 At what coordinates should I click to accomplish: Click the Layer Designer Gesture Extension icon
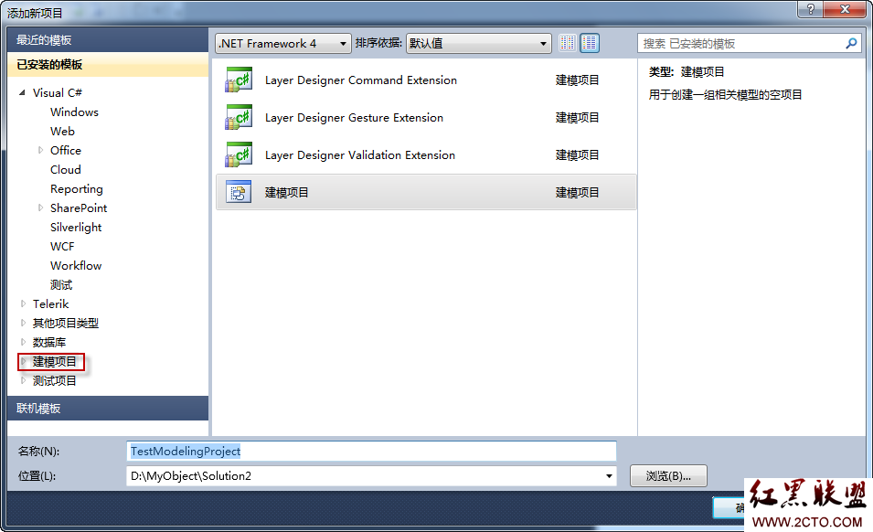click(x=239, y=117)
